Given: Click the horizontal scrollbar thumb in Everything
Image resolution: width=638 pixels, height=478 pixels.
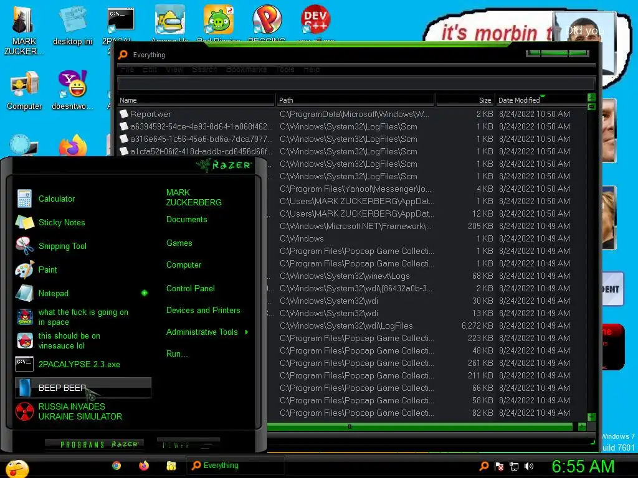Looking at the screenshot, I should 420,426.
